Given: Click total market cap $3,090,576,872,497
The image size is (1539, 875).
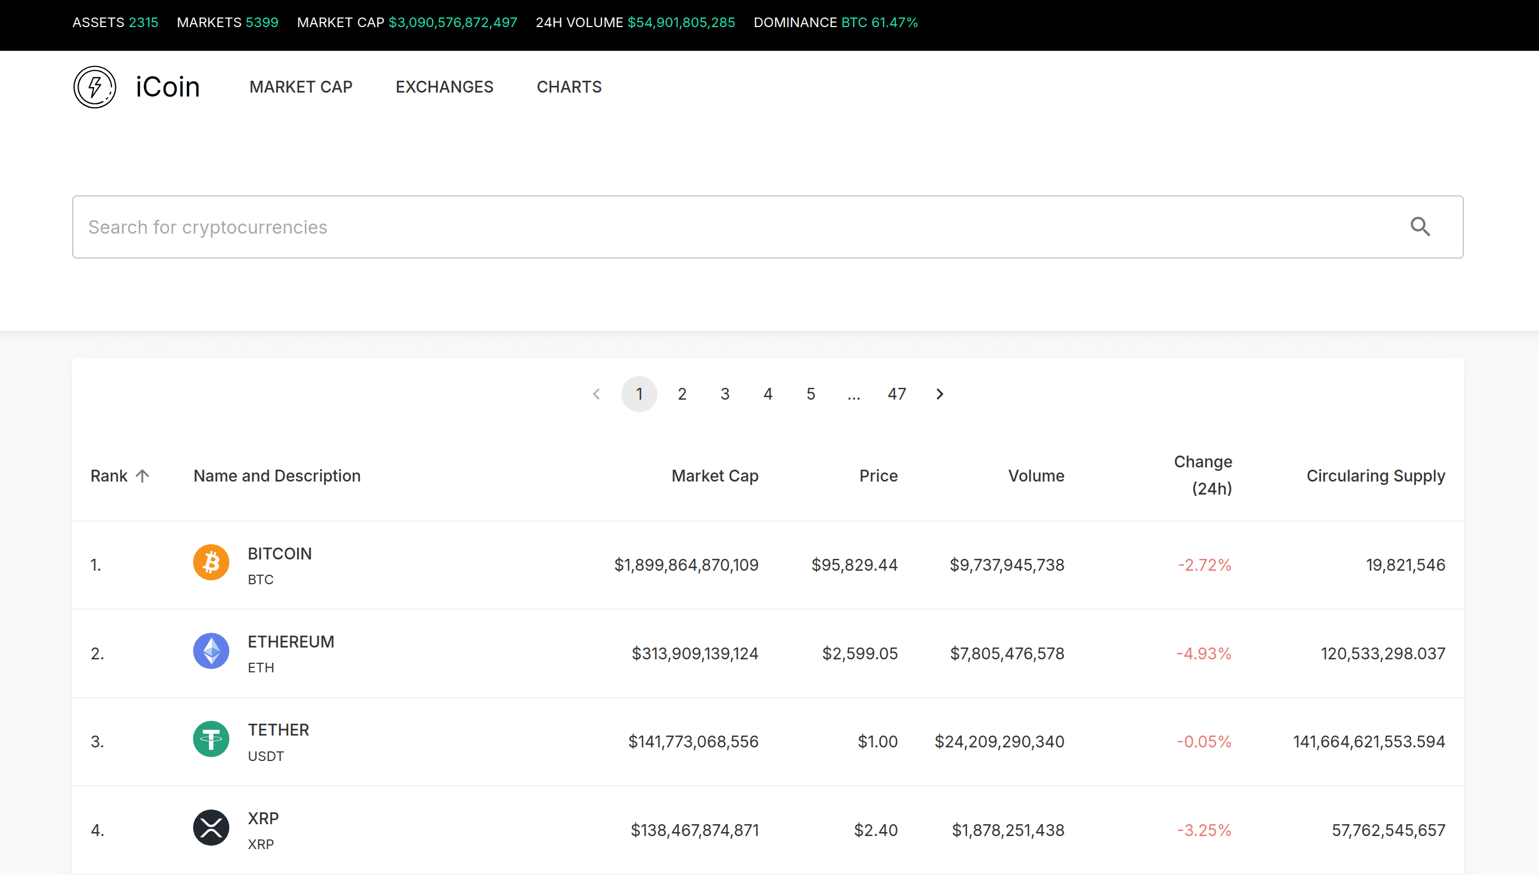Looking at the screenshot, I should click(x=453, y=23).
